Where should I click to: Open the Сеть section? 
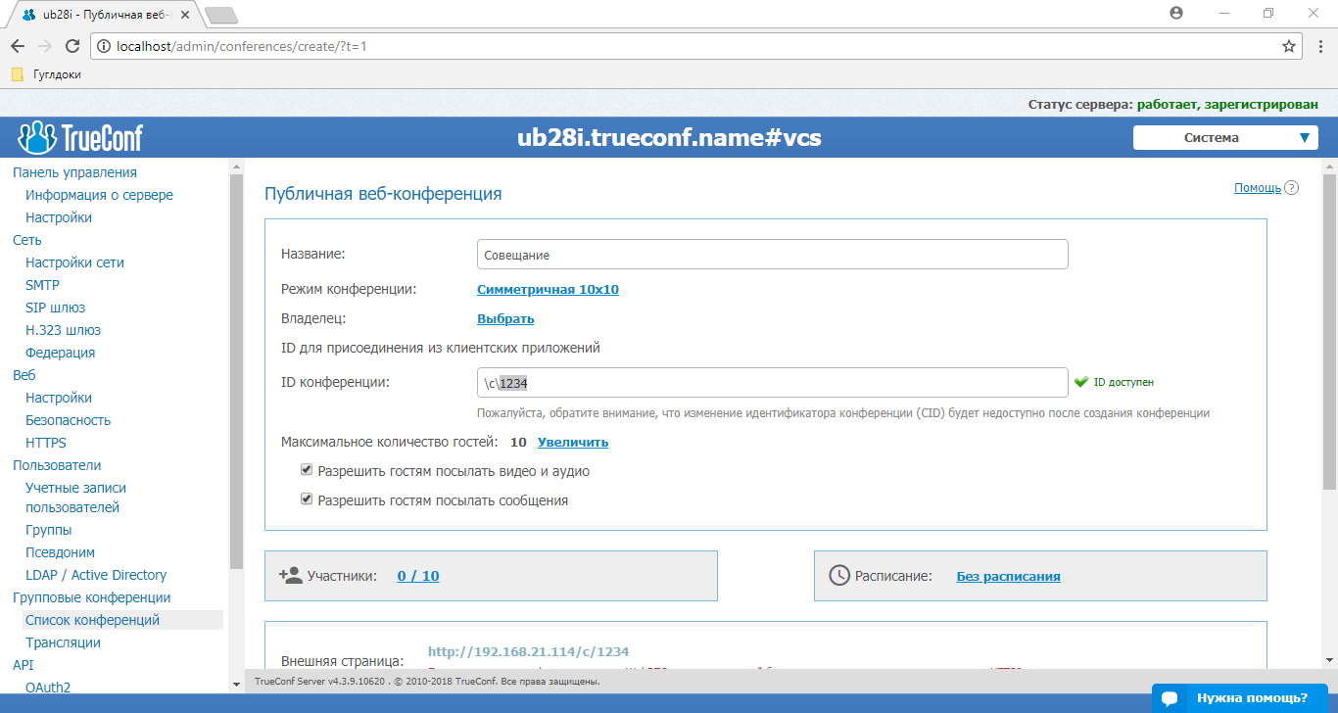[27, 240]
